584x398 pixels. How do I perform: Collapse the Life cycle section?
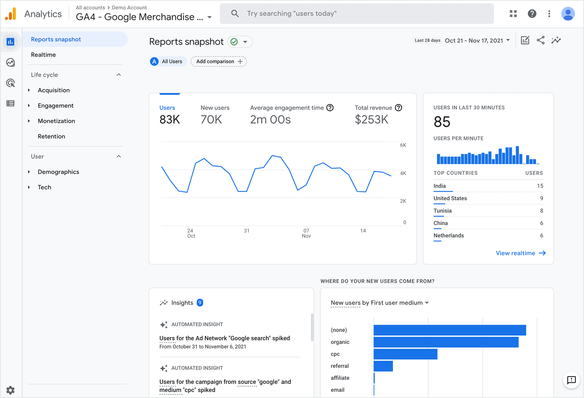point(118,74)
